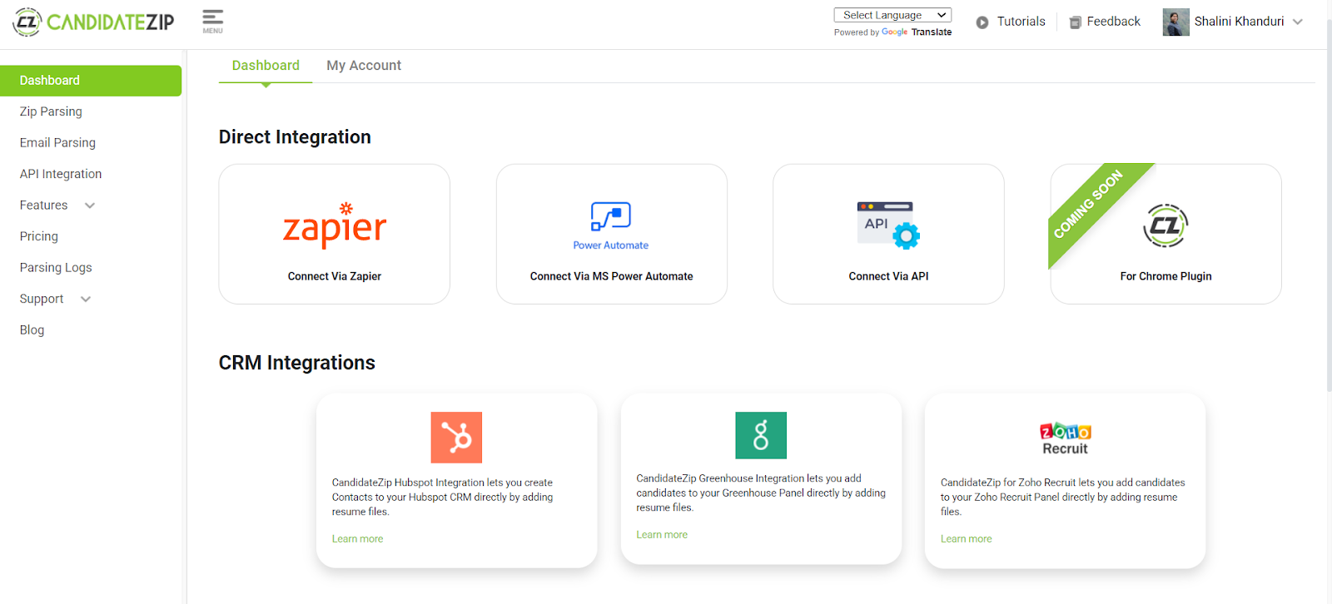Viewport: 1332px width, 604px height.
Task: Open Parsing Logs from sidebar
Action: [56, 268]
